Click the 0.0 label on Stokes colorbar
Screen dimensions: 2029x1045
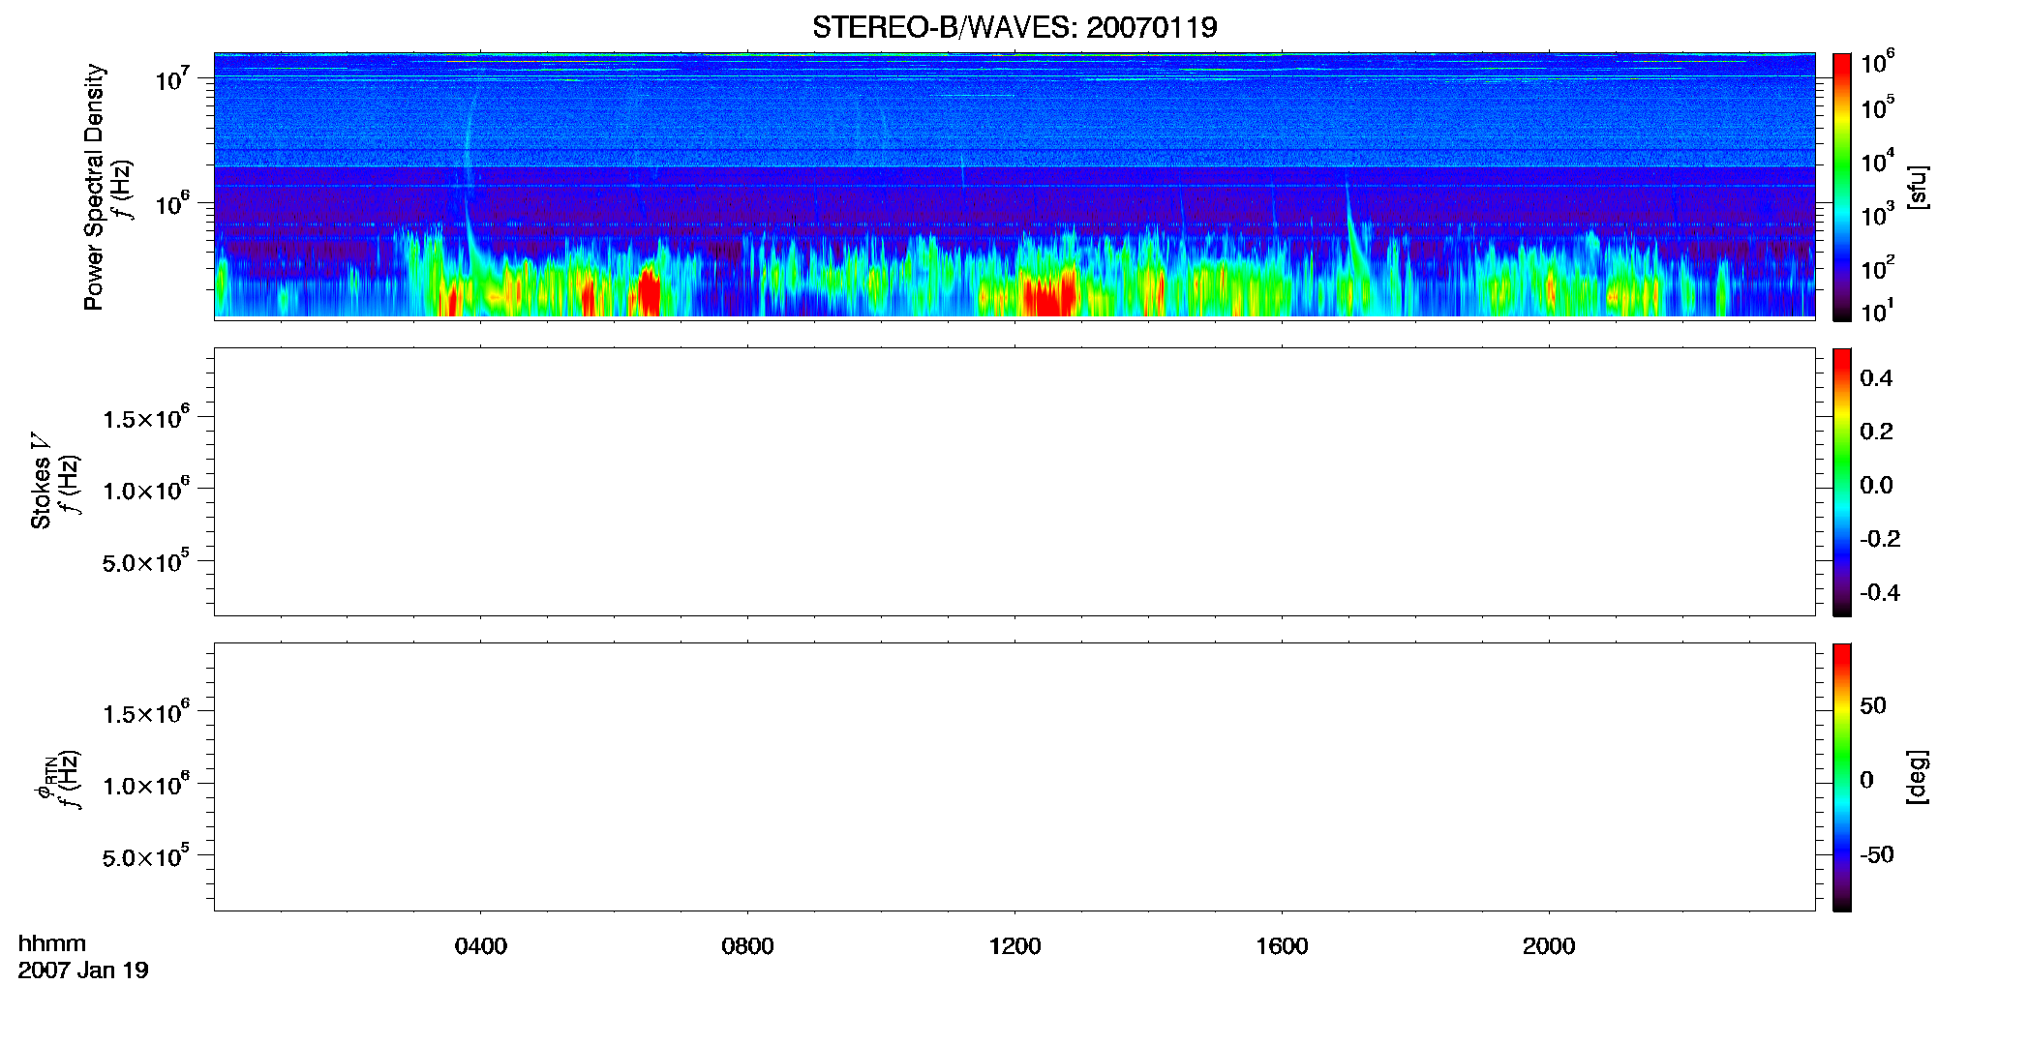(1876, 486)
